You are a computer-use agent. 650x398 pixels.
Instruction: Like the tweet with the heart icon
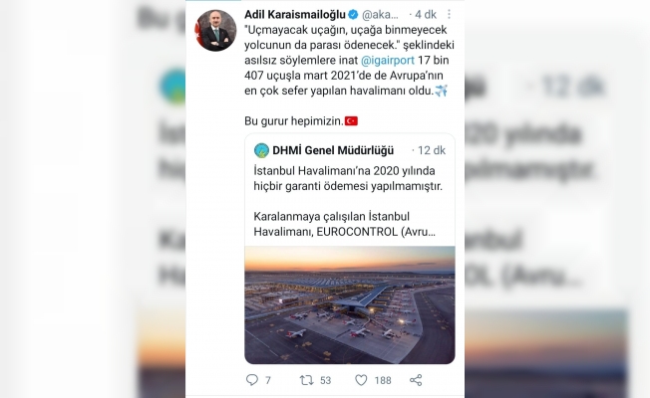pos(361,380)
